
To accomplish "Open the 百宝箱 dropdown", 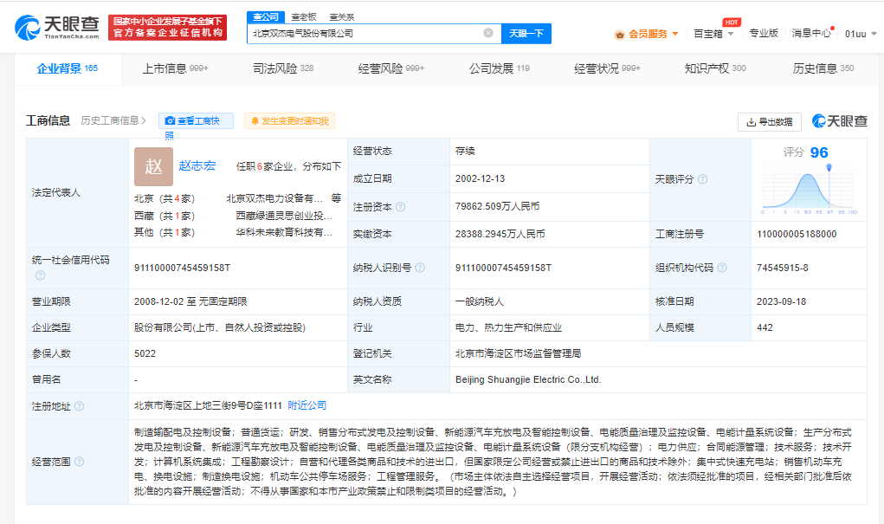I will pyautogui.click(x=713, y=34).
